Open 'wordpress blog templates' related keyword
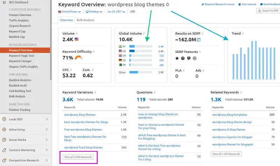The width and height of the screenshot is (280, 166). (230, 115)
